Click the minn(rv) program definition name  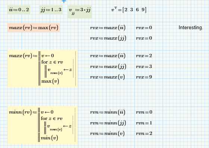click(21, 112)
